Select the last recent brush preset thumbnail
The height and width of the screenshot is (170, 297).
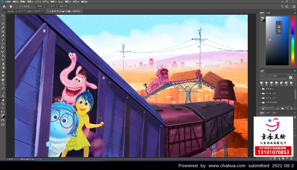pyautogui.click(x=291, y=83)
